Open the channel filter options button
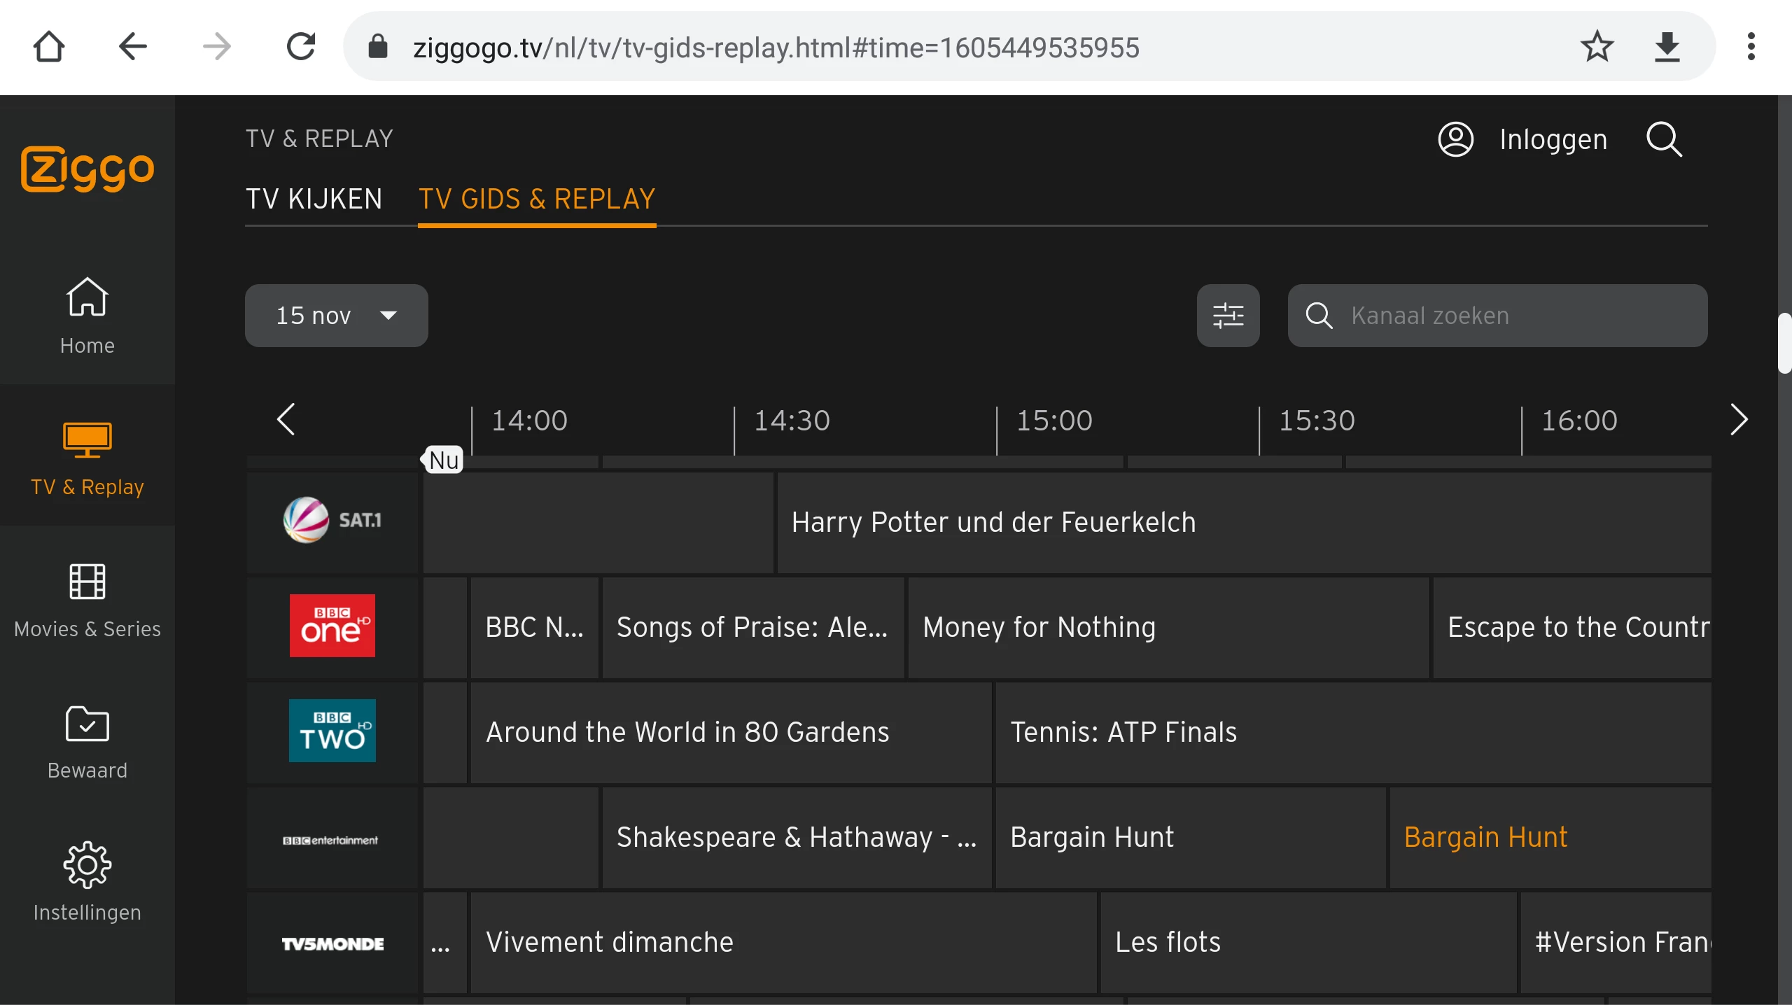The height and width of the screenshot is (1005, 1792). [x=1228, y=316]
